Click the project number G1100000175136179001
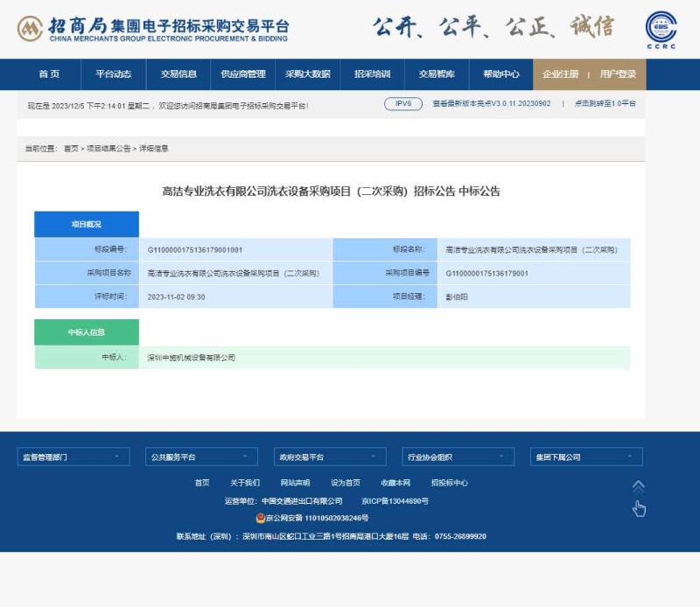Viewport: 700px width, 607px height. click(x=487, y=273)
